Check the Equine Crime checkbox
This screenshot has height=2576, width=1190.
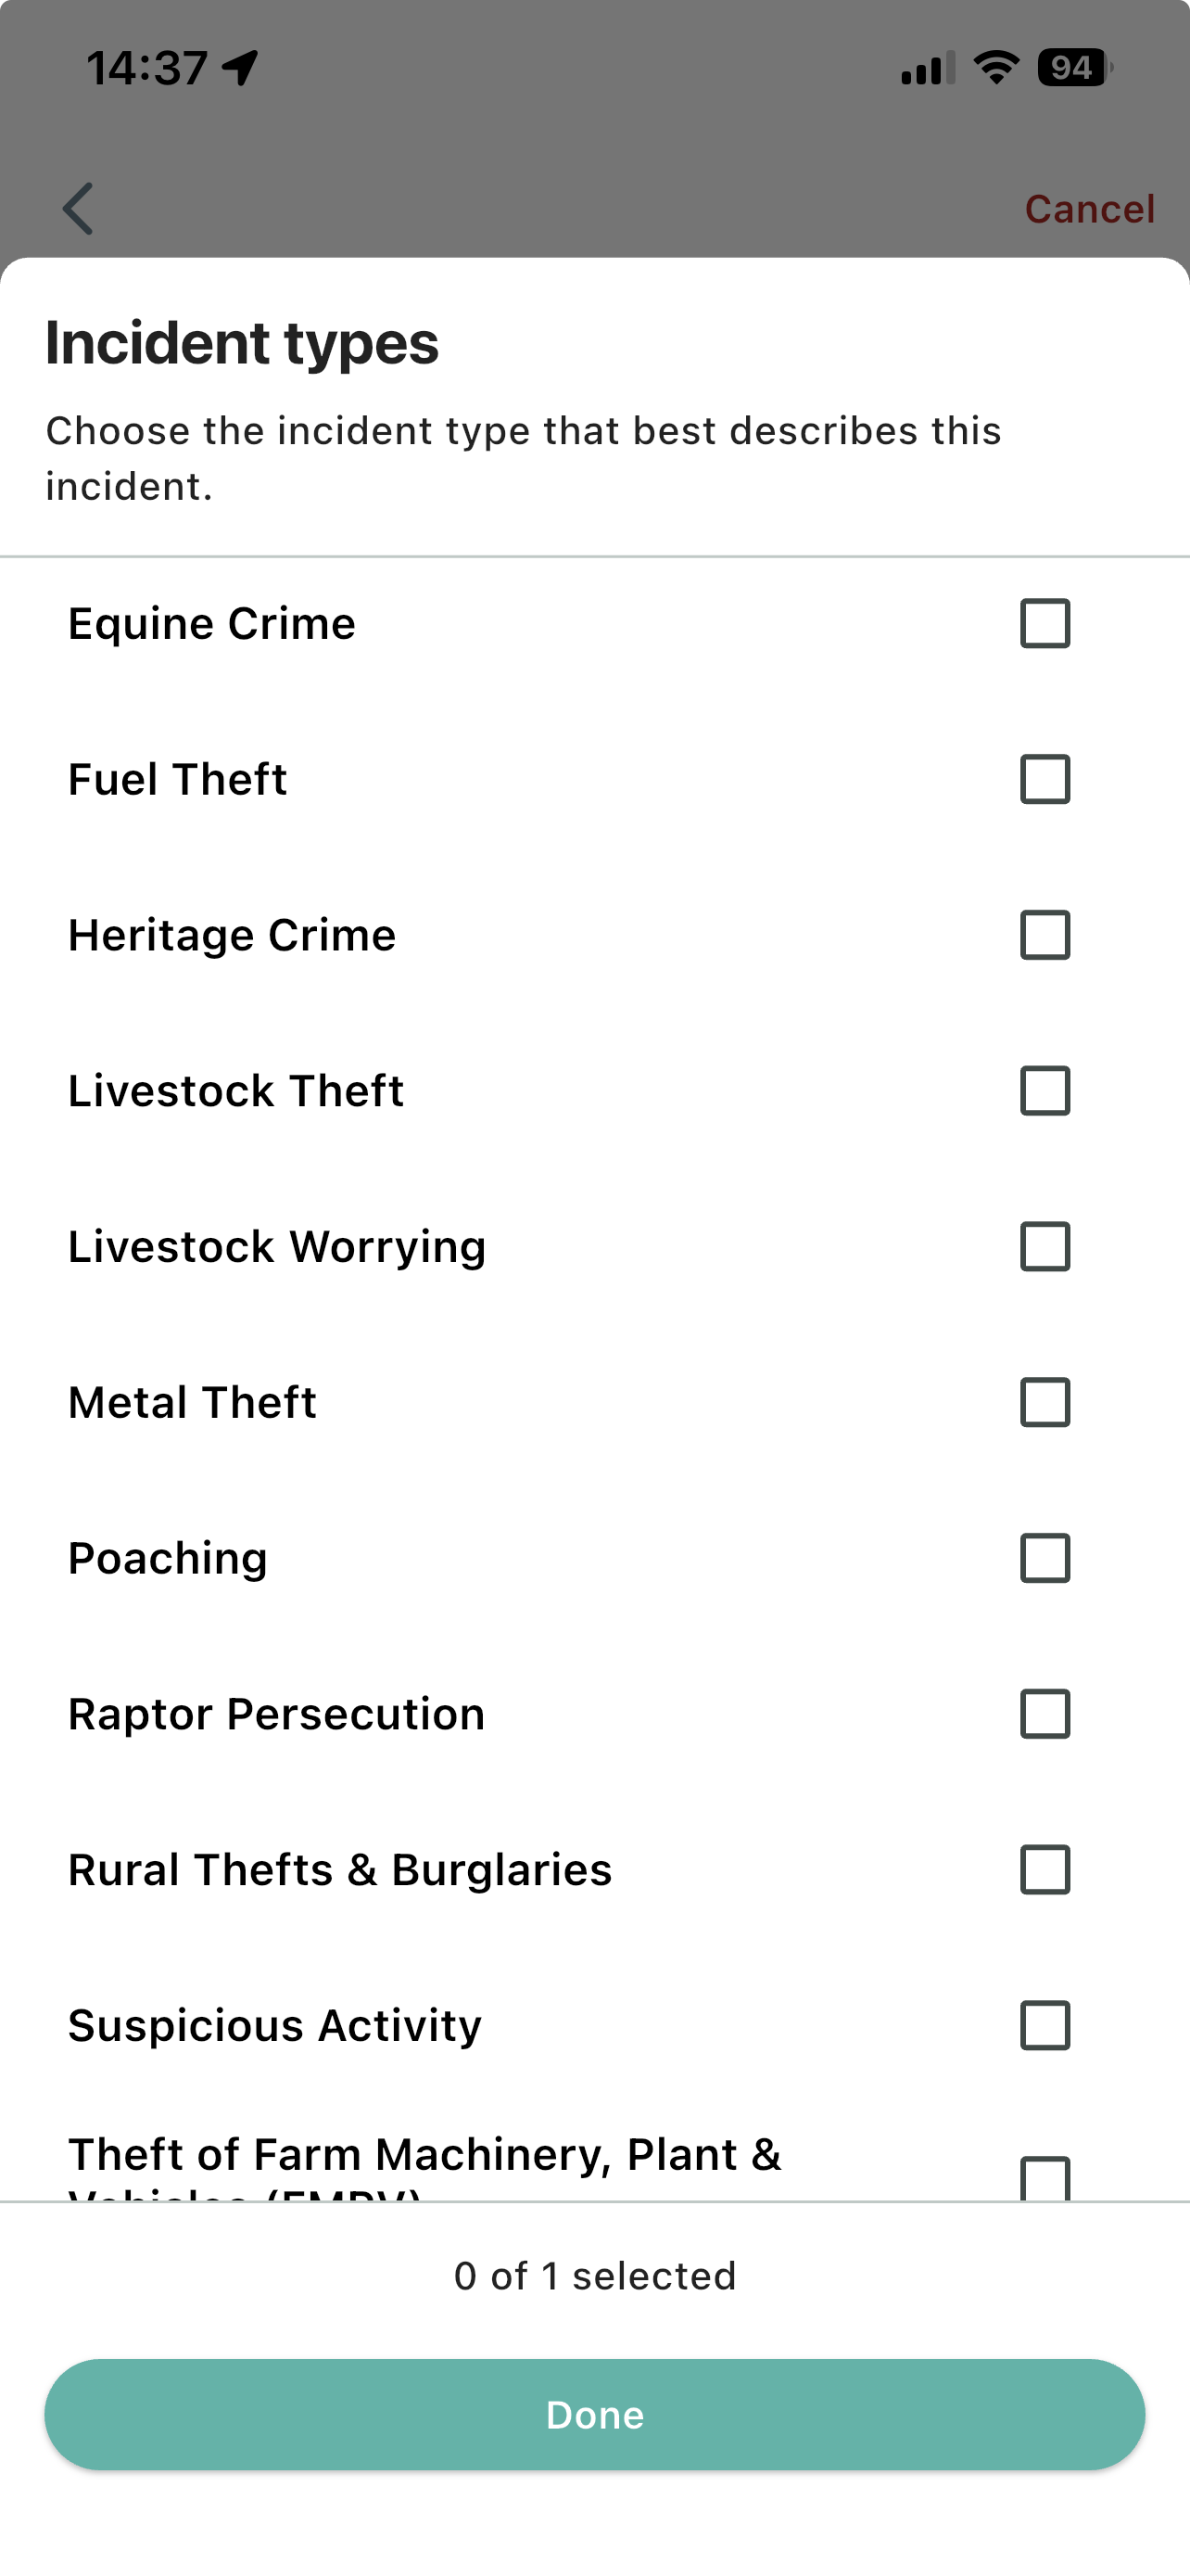coord(1044,624)
